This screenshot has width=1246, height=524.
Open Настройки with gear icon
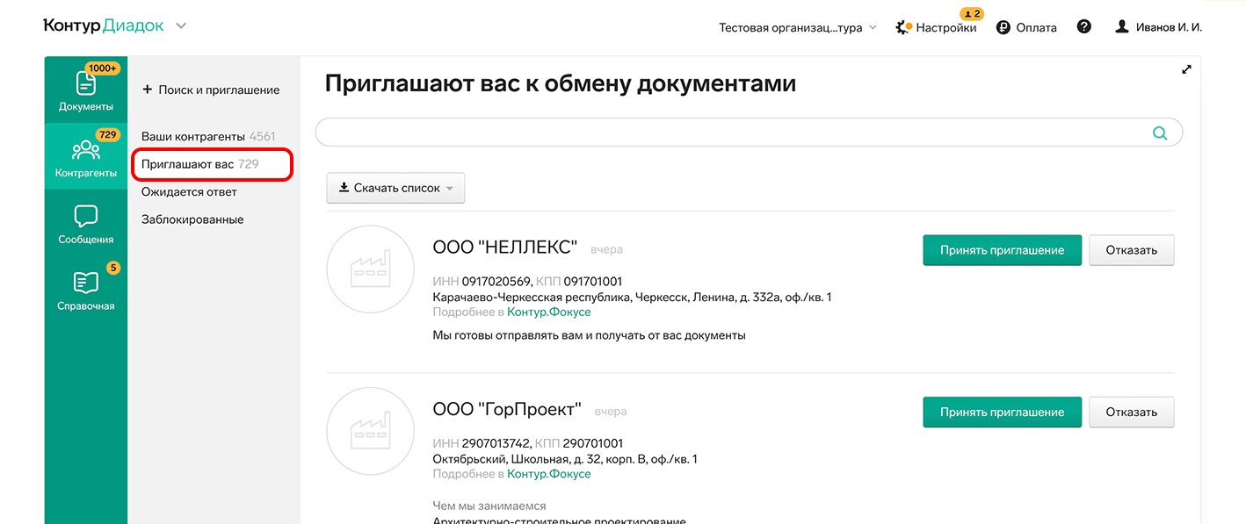(x=936, y=27)
